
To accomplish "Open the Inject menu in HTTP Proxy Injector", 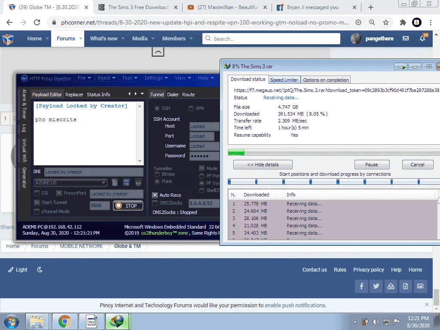I will pyautogui.click(x=107, y=78).
